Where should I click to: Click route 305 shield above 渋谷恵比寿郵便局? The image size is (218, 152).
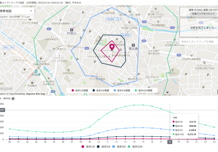[x=179, y=55]
